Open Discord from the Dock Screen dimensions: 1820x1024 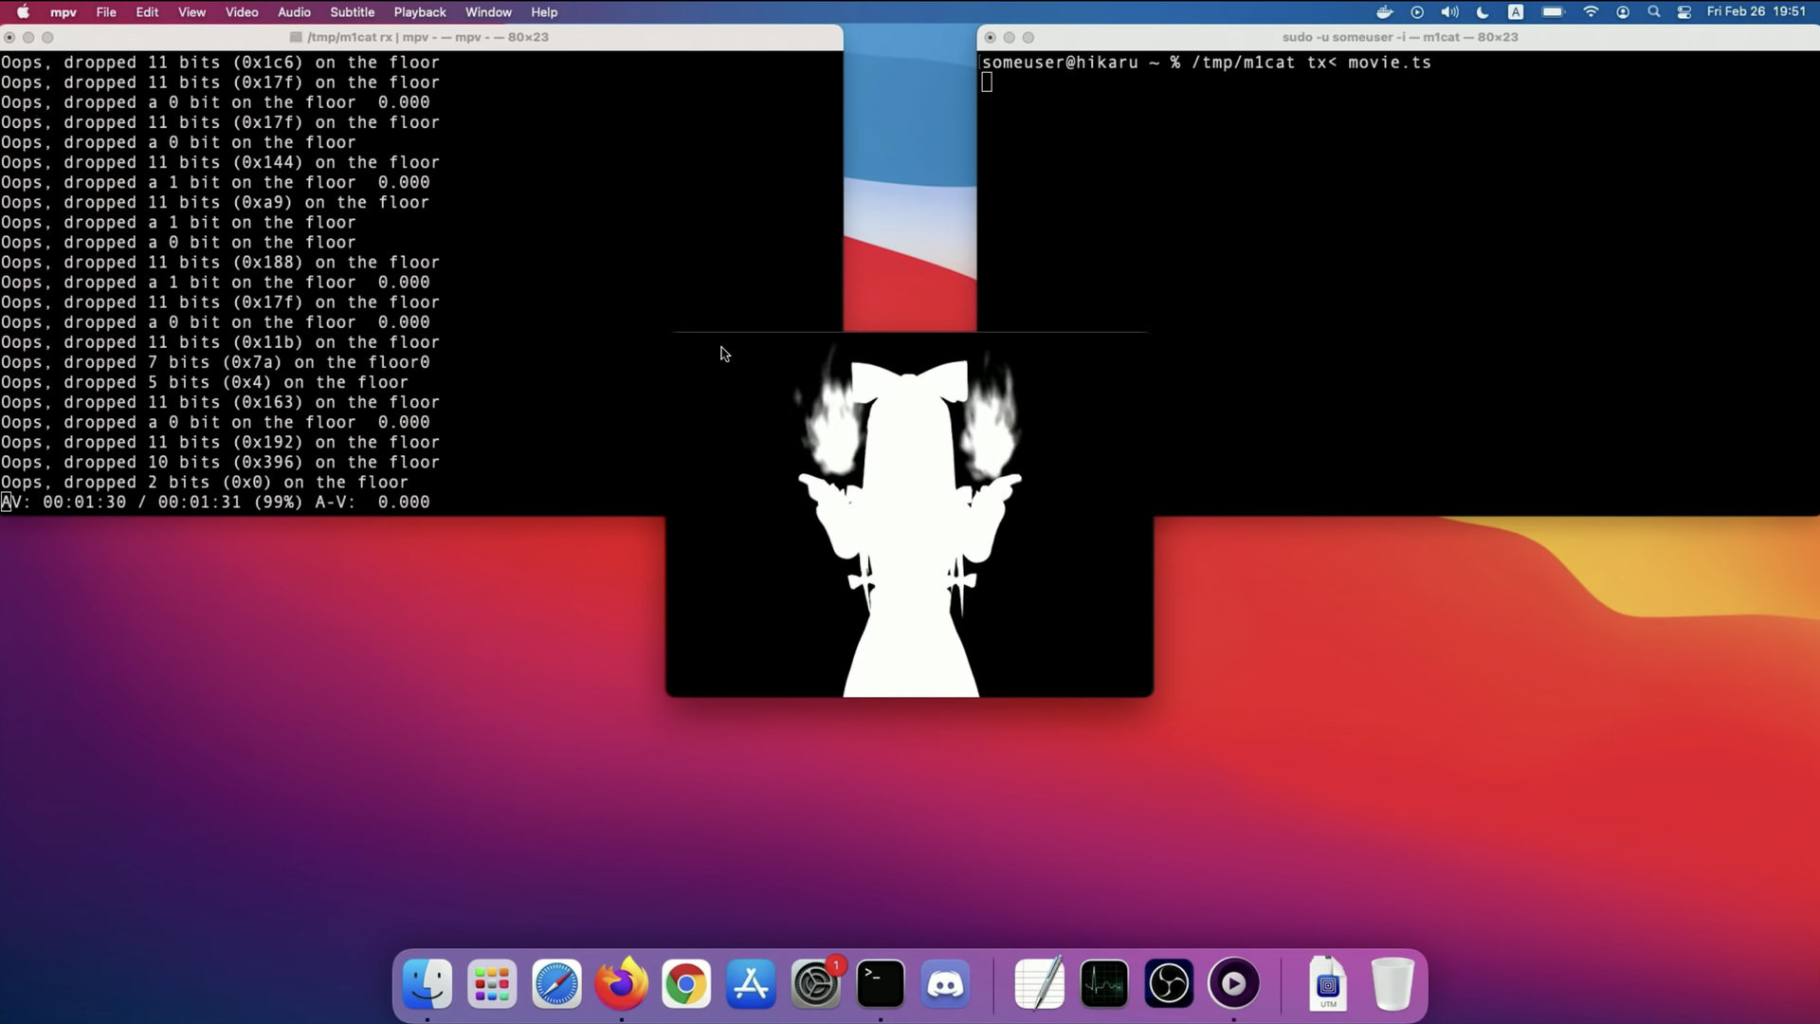coord(945,984)
